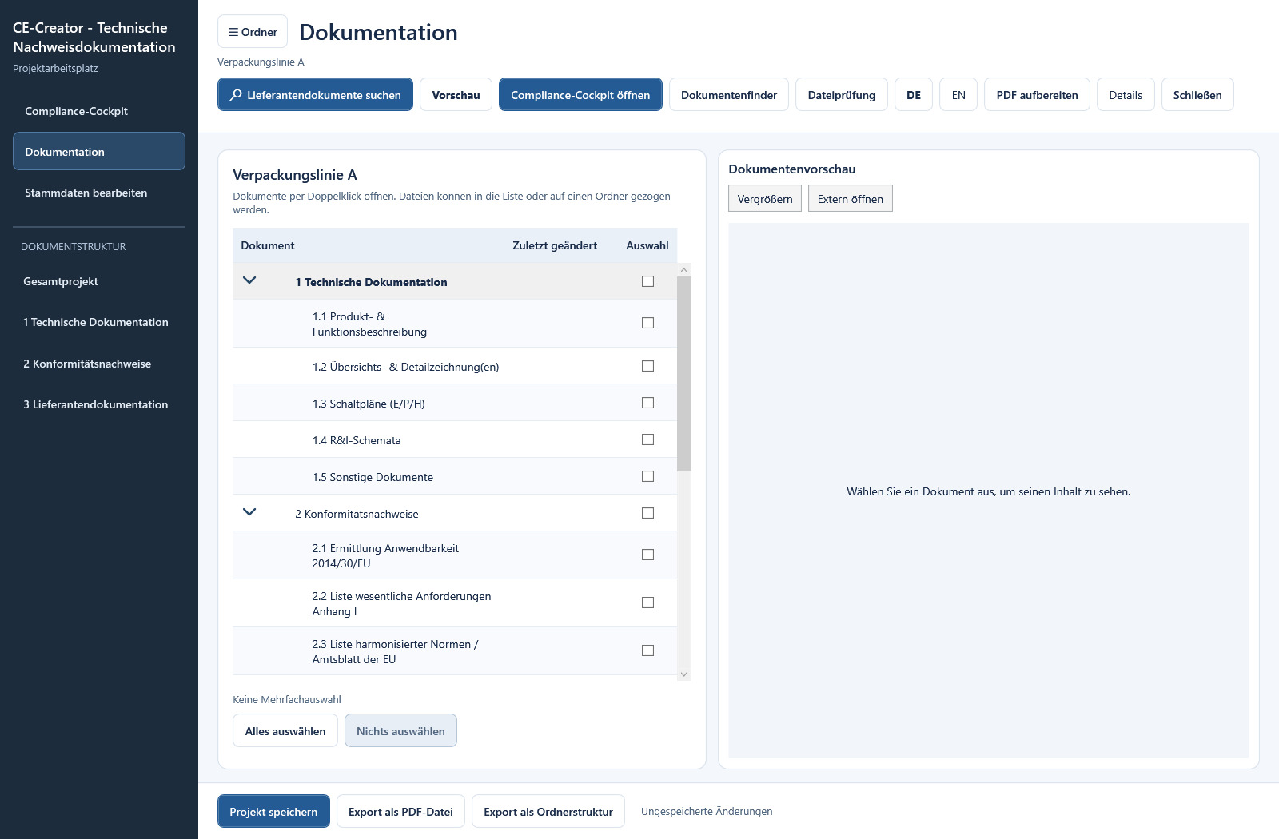
Task: Toggle checkbox for 1.3 Schaltpläne (E/P/H)
Action: (x=647, y=403)
